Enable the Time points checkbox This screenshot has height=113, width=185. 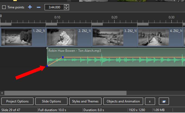[4, 7]
